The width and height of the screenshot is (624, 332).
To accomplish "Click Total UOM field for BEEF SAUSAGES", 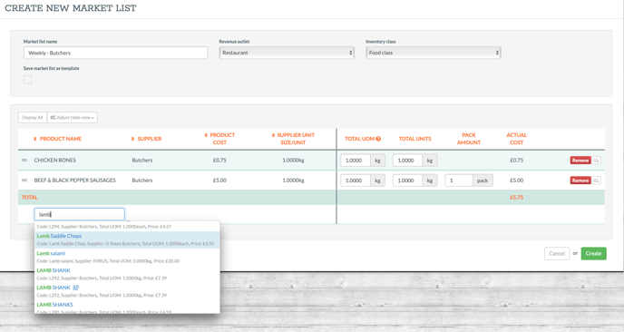I will (x=356, y=181).
